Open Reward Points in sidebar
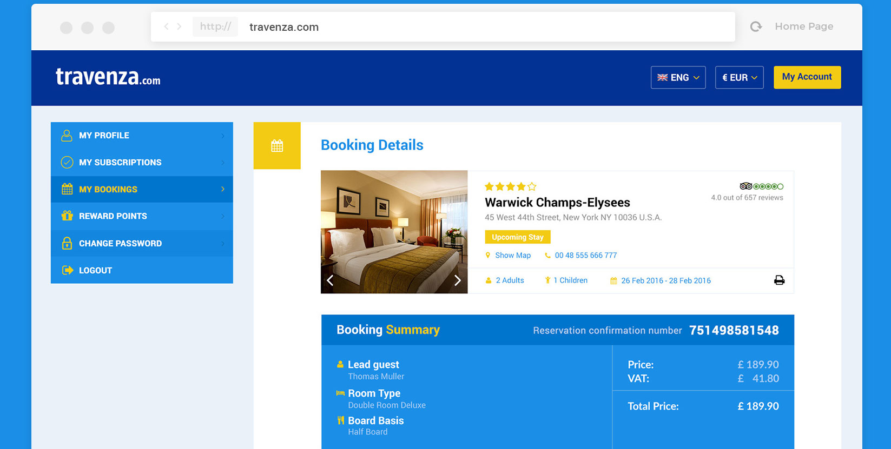 [142, 216]
